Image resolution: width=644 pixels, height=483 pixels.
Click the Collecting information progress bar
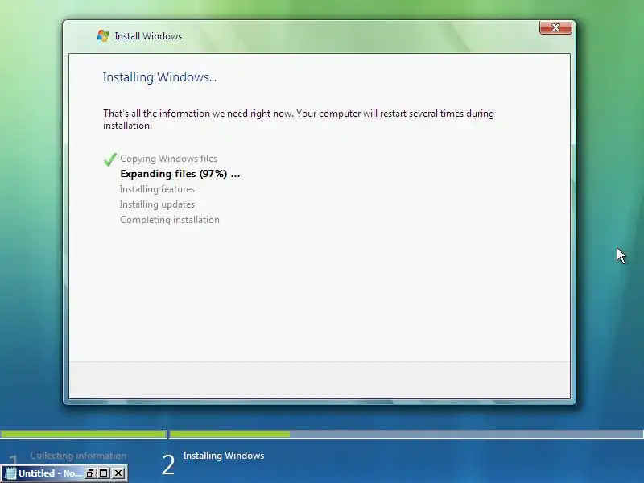coord(84,434)
